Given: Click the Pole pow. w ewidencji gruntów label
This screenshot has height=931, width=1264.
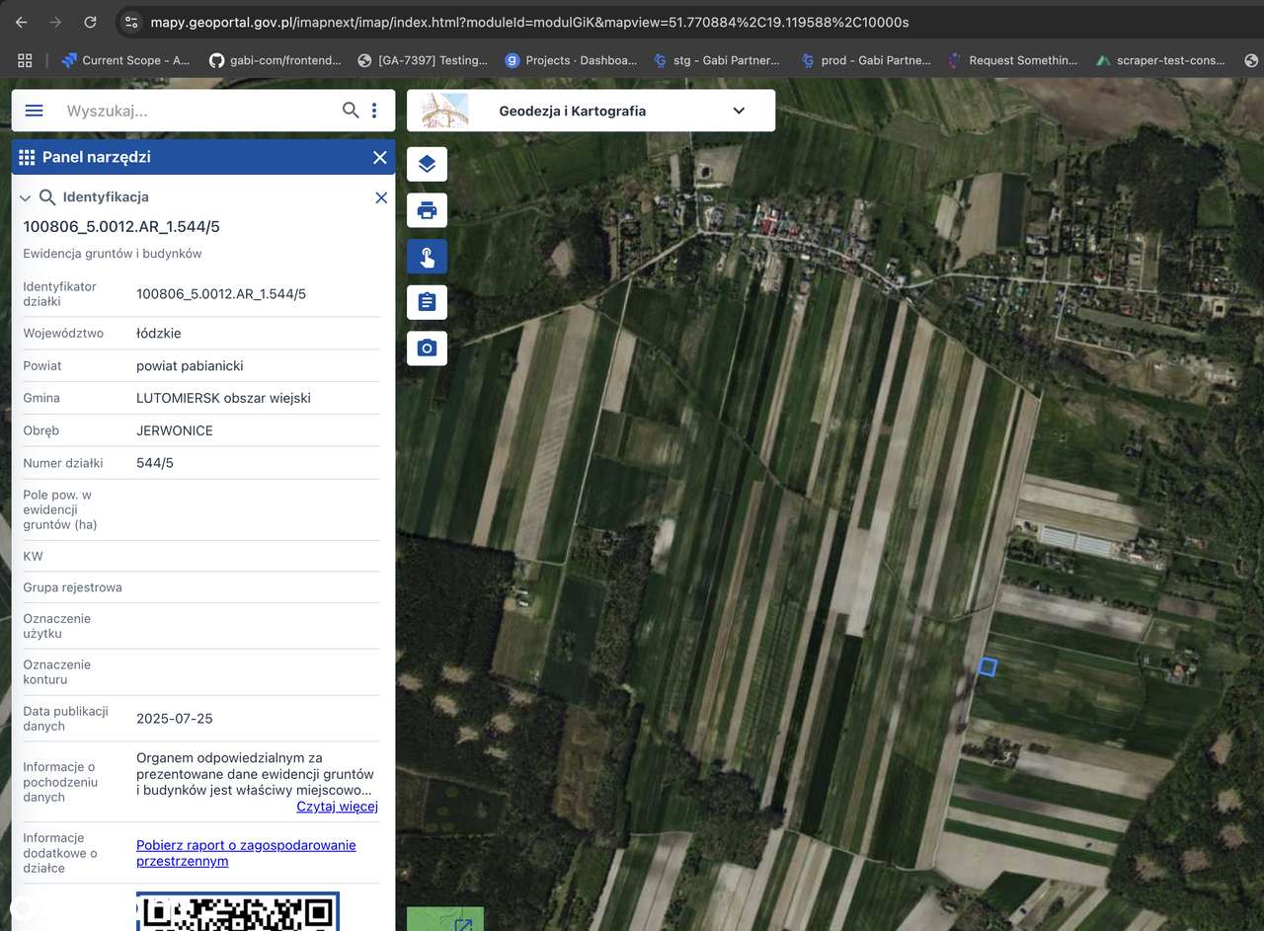Looking at the screenshot, I should [x=60, y=509].
